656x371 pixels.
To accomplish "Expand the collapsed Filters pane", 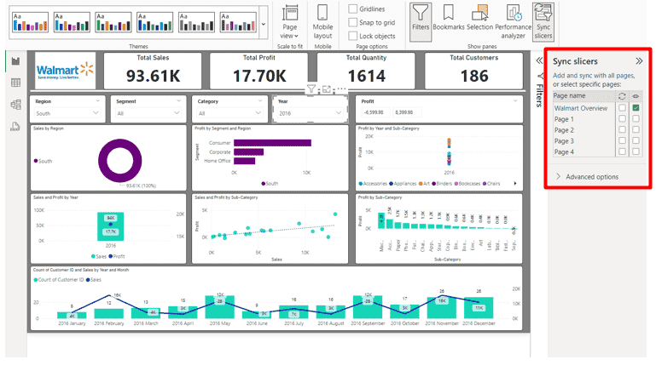I will (539, 61).
